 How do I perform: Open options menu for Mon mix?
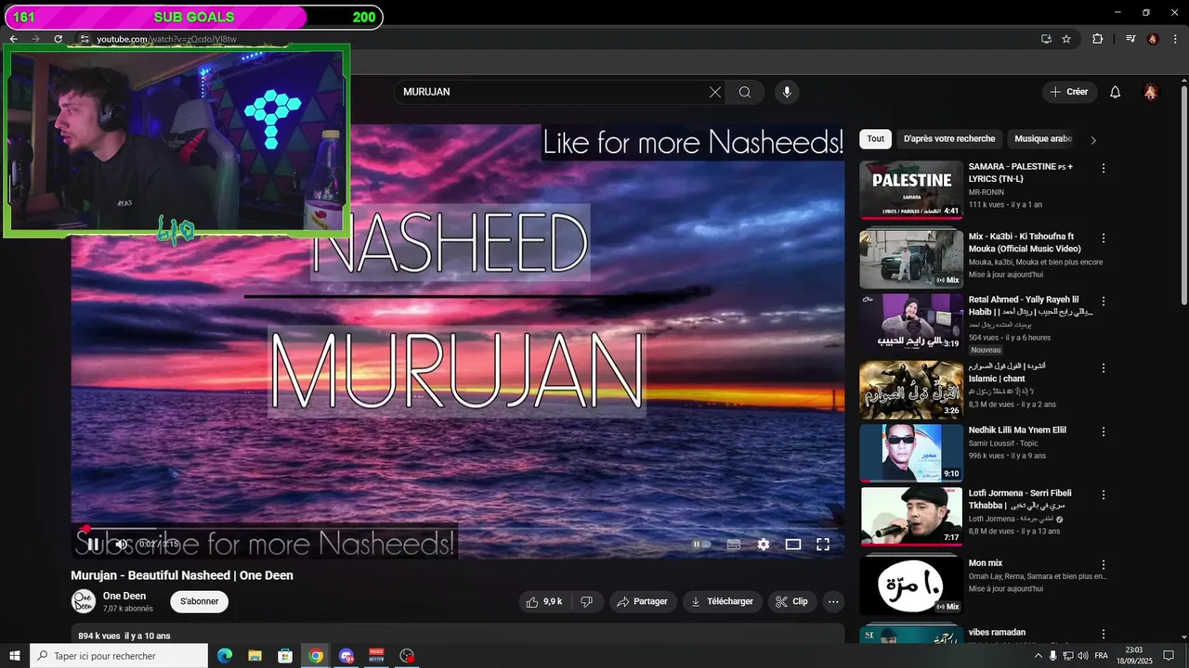1104,565
